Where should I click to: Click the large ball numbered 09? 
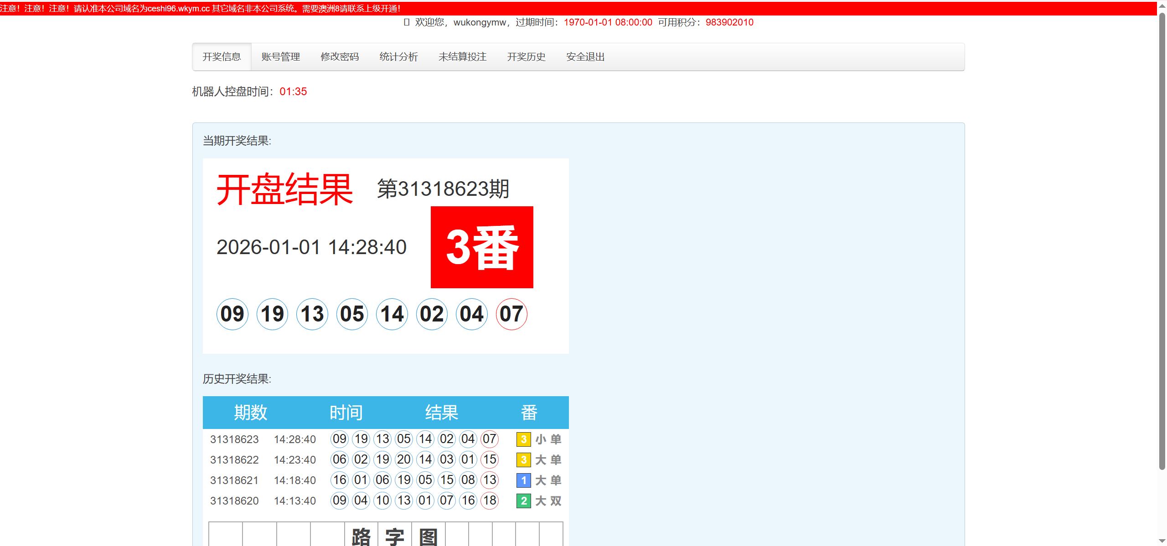click(232, 314)
